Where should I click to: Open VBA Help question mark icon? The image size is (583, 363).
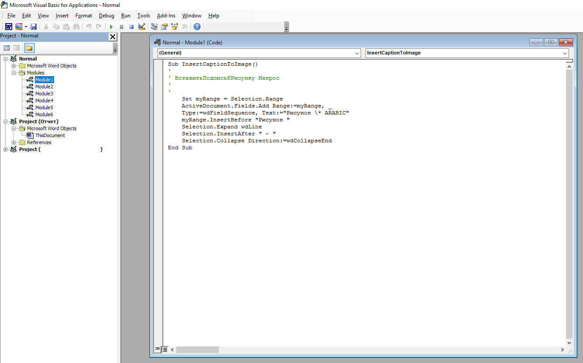(x=197, y=27)
